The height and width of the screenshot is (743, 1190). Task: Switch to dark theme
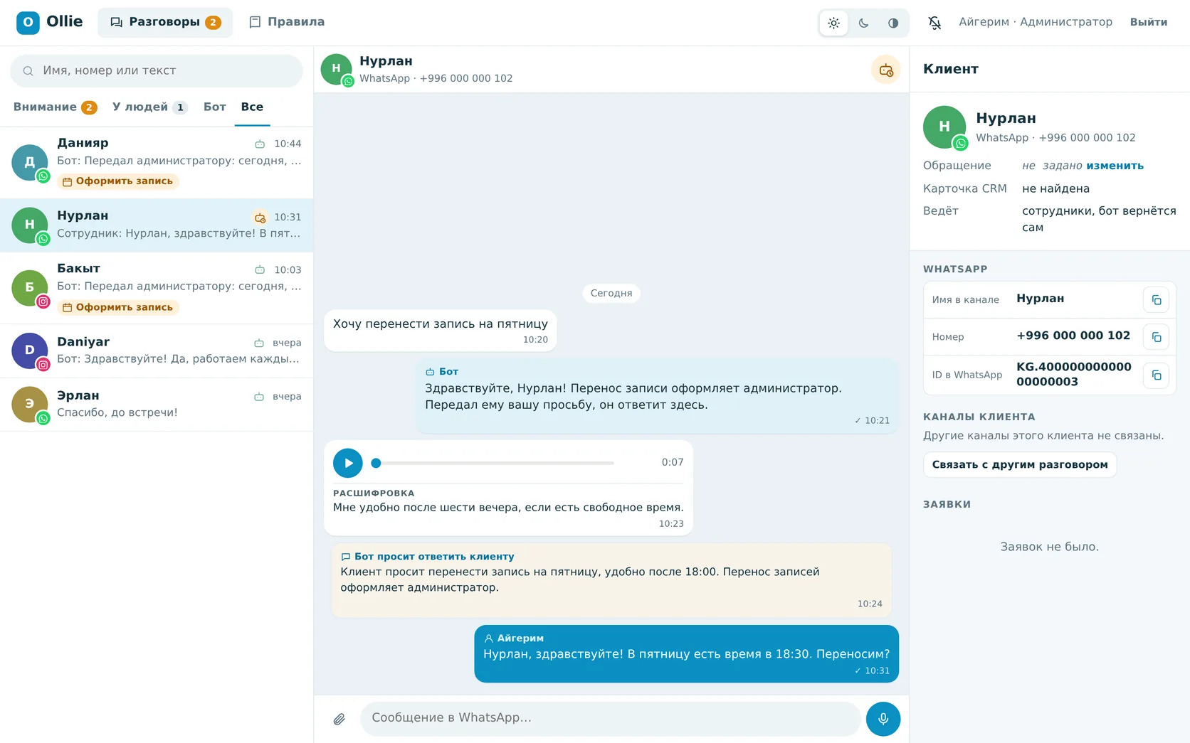tap(863, 23)
